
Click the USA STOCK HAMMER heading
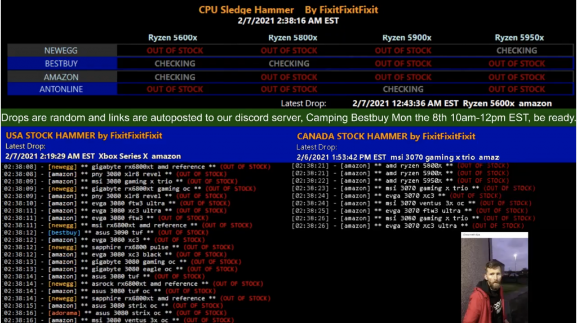[x=84, y=136]
